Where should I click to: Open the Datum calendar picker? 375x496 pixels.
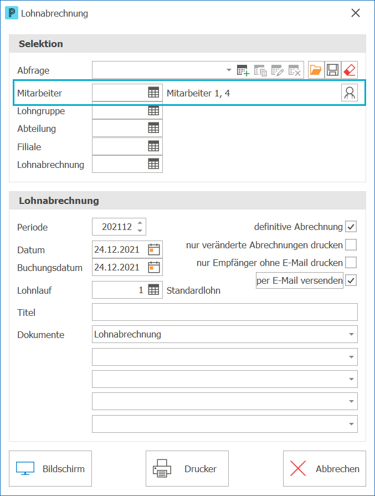coord(154,249)
